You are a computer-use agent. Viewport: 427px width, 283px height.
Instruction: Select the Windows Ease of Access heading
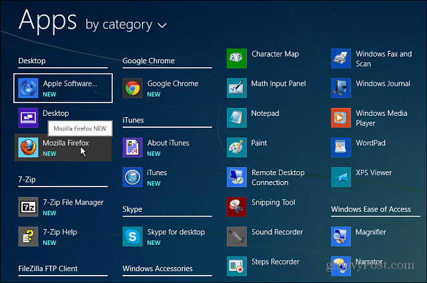pyautogui.click(x=371, y=209)
